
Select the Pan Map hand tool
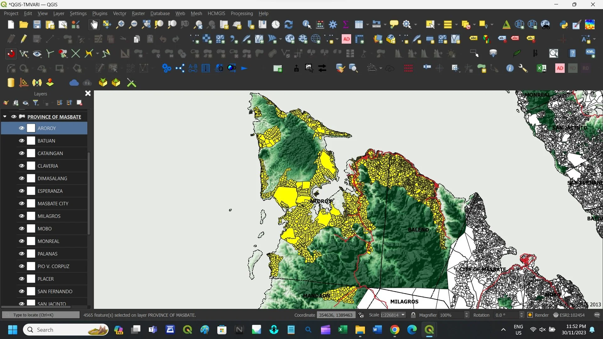(94, 24)
